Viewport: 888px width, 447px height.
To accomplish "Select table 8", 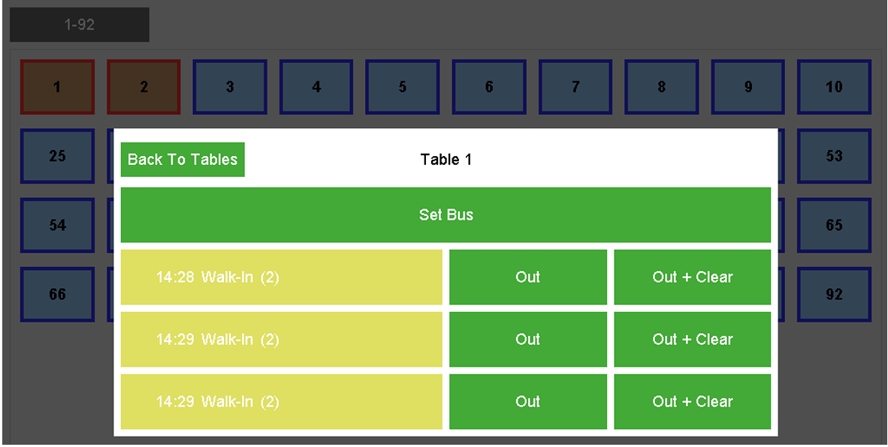I will pos(661,86).
